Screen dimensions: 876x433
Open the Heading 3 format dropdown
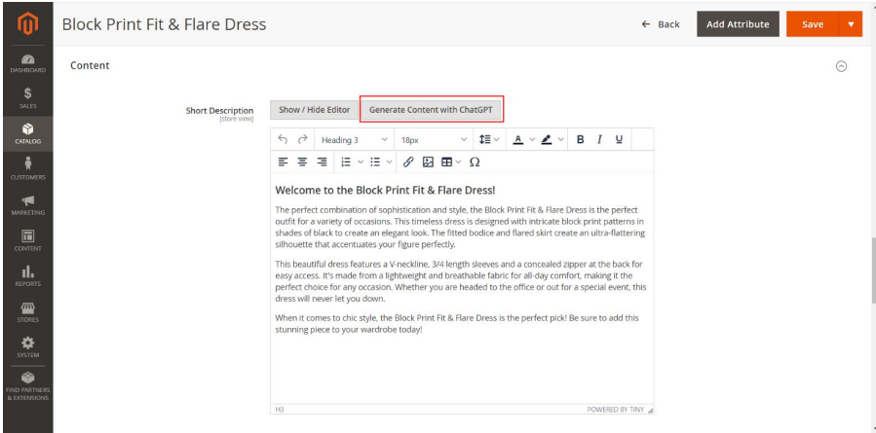point(354,140)
